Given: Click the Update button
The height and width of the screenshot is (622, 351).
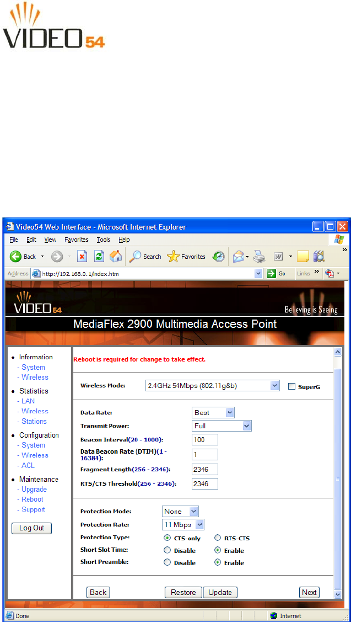Looking at the screenshot, I should 220,592.
